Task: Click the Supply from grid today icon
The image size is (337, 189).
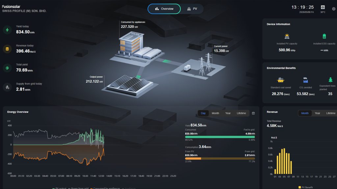Action: coord(7,87)
